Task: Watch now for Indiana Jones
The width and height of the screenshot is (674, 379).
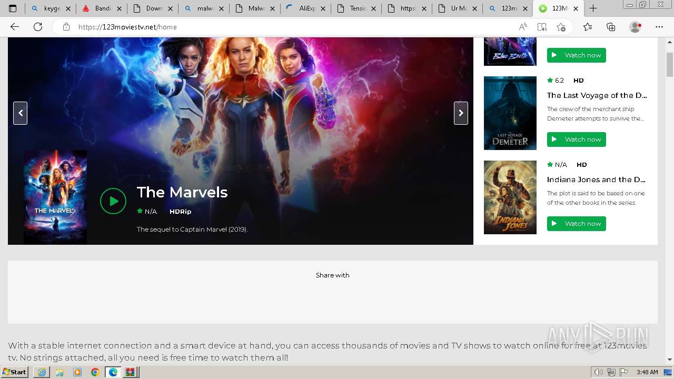Action: coord(577,224)
